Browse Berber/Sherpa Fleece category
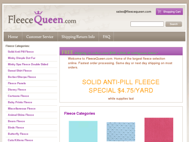Image resolution: width=189 pixels, height=142 pixels. 22,77
